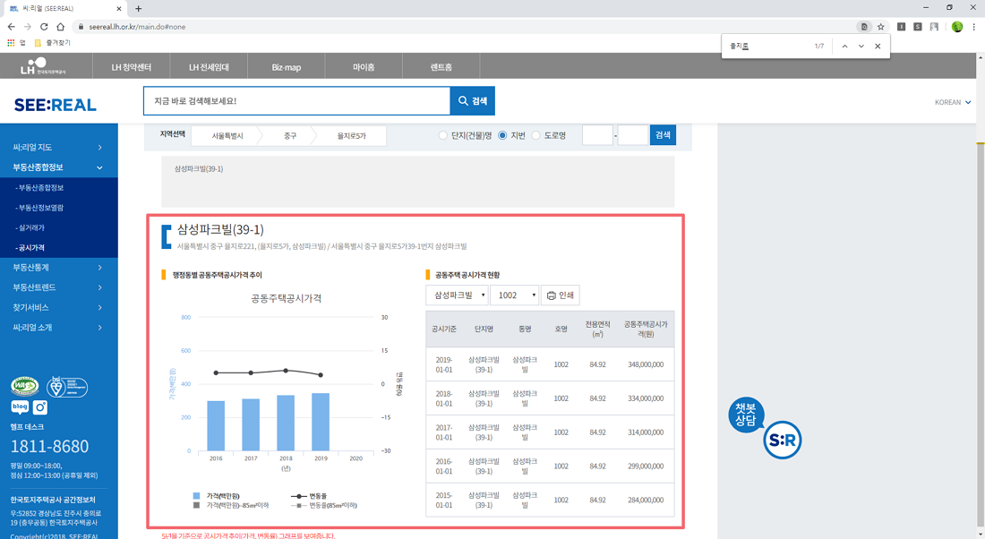Bookmark page with the star icon
Image resolution: width=985 pixels, height=539 pixels.
click(x=881, y=26)
